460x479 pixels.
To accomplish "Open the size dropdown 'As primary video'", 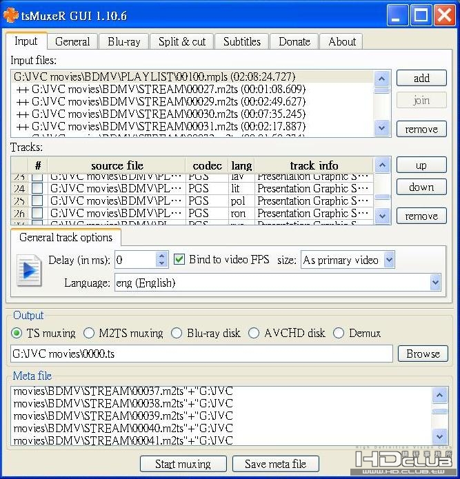I will tap(389, 260).
